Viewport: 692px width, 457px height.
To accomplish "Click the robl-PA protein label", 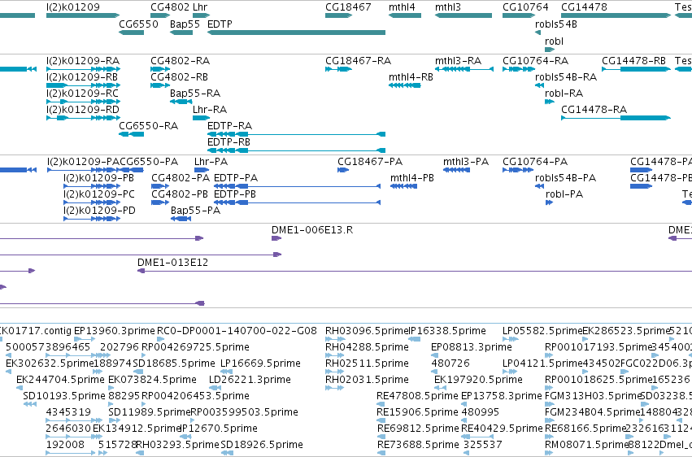I will point(564,194).
